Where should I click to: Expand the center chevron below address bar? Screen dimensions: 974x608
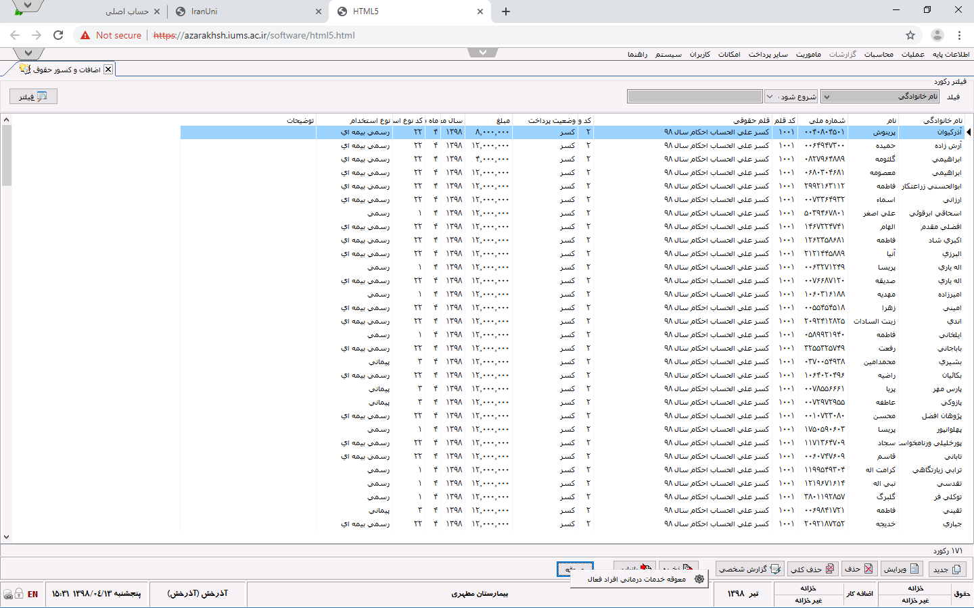click(x=483, y=53)
